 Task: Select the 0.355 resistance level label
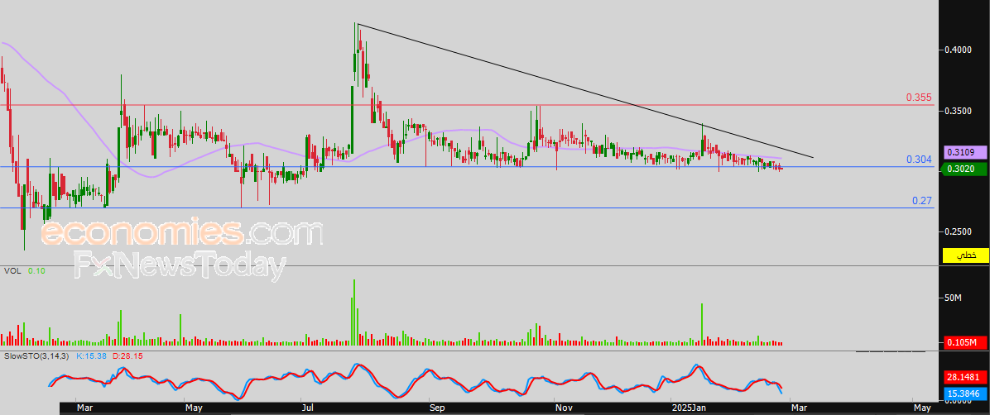click(x=919, y=98)
